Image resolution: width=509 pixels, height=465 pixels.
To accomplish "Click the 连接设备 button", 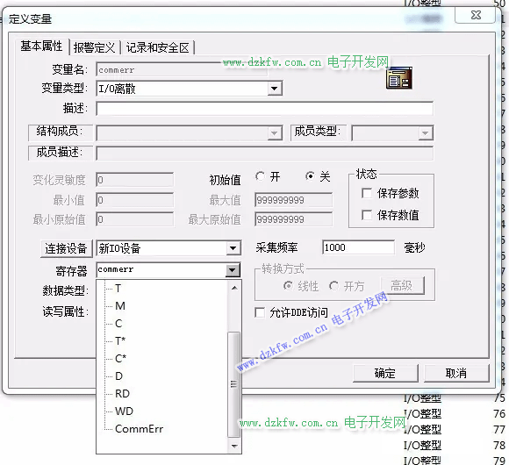I will (x=66, y=248).
